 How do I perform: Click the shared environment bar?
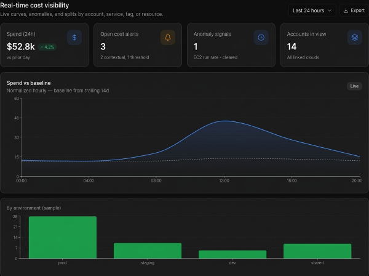click(x=317, y=251)
